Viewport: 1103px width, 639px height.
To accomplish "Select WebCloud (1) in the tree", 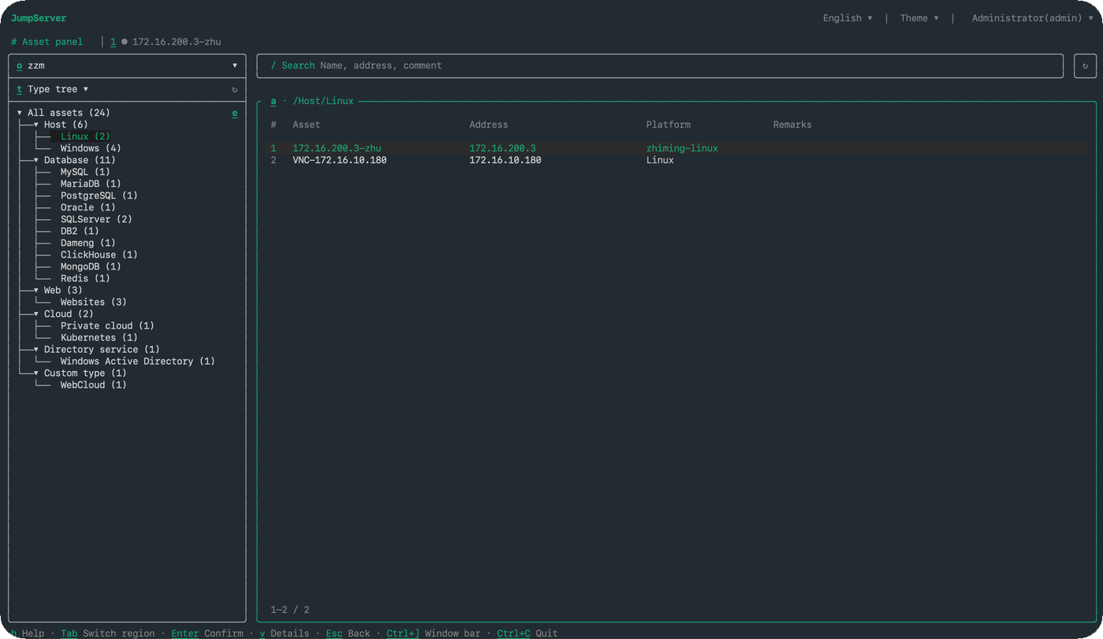I will tap(94, 385).
